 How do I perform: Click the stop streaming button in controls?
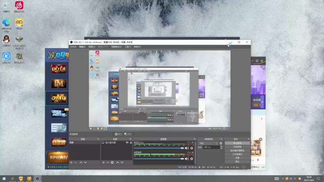(237, 143)
